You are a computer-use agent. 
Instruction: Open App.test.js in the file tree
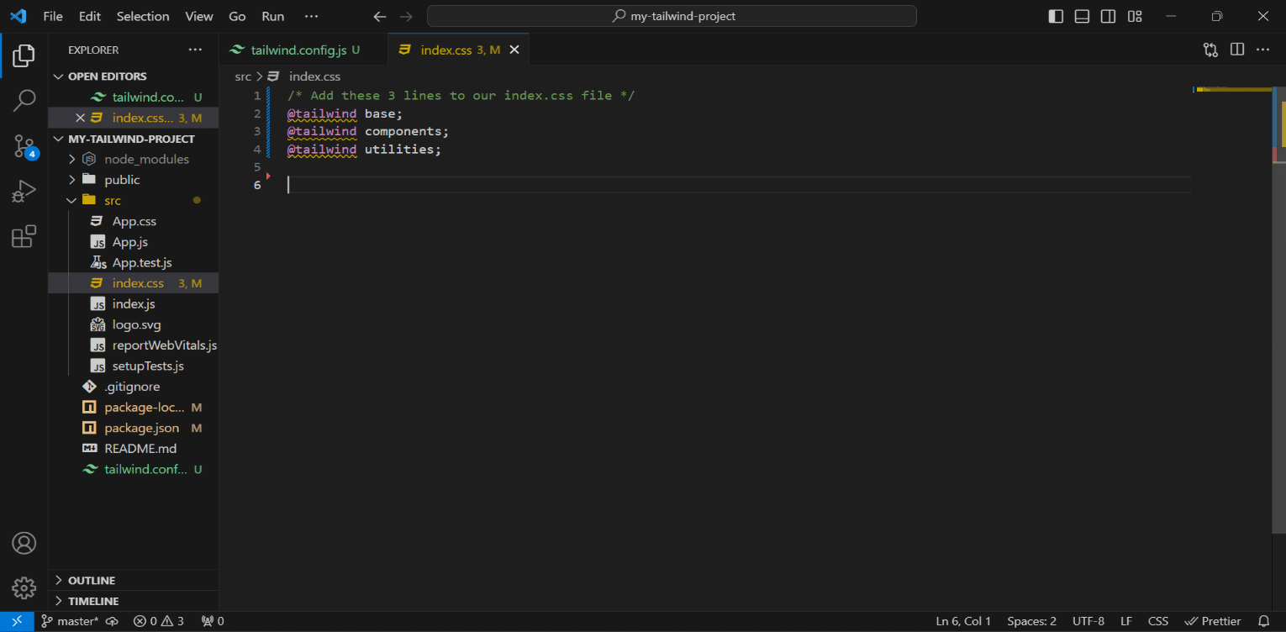click(x=133, y=262)
